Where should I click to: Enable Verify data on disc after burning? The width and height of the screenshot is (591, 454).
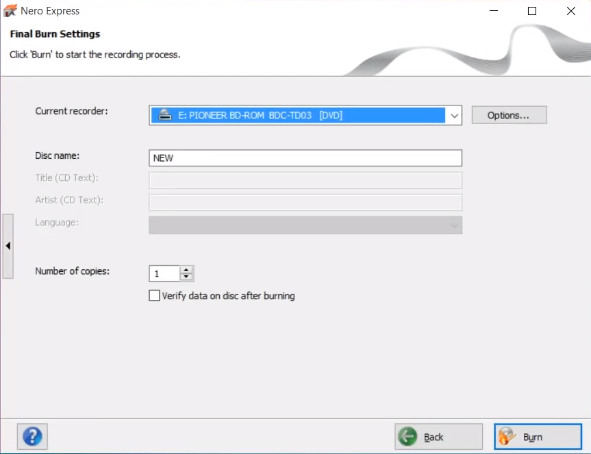154,296
